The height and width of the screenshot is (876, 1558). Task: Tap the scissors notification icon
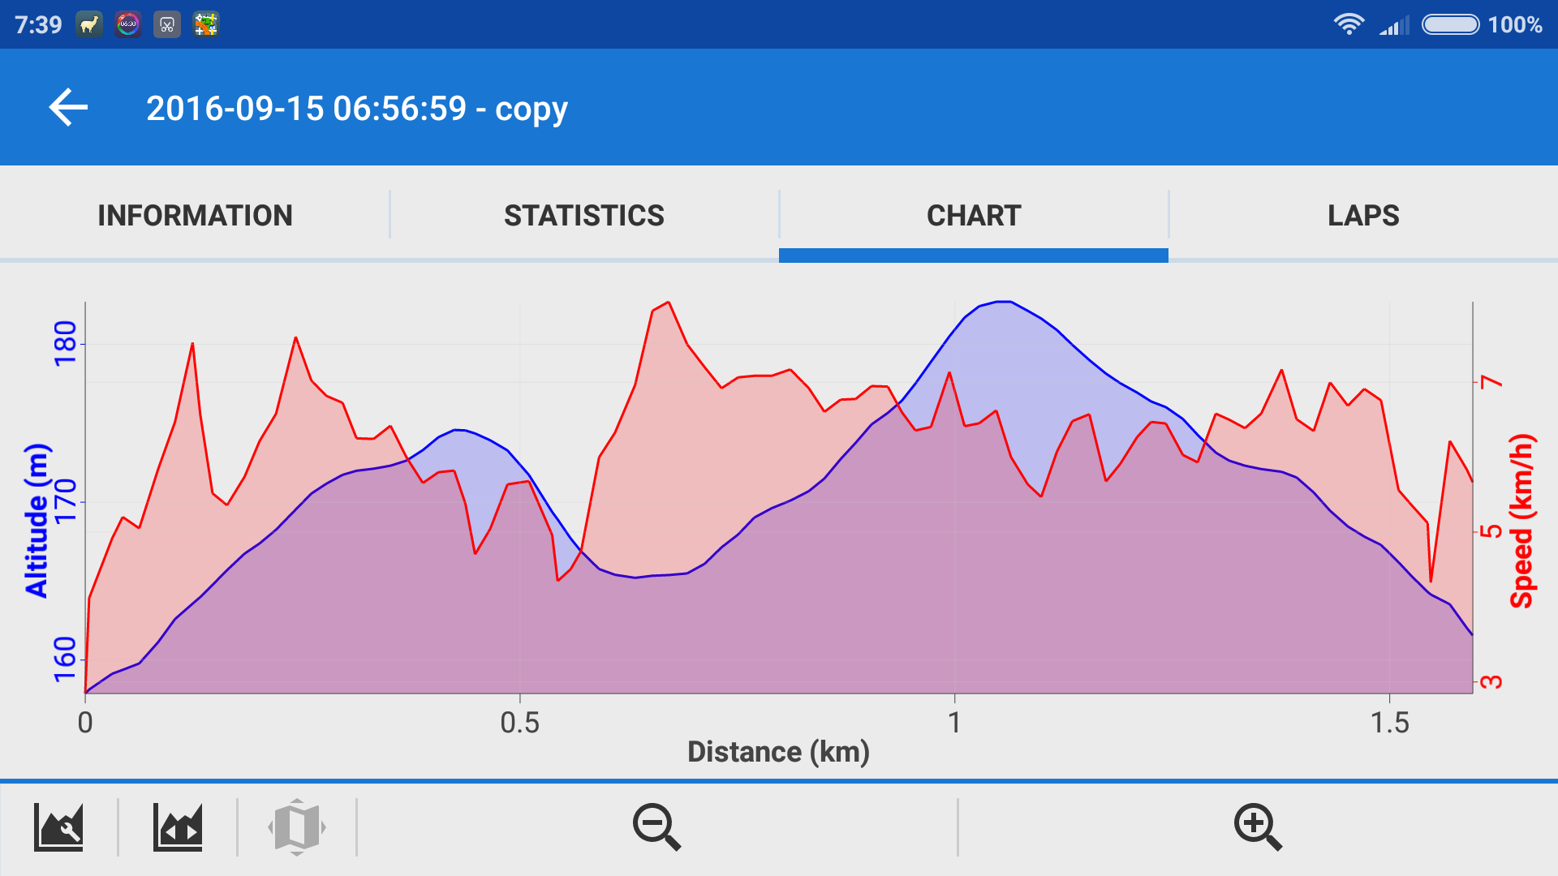tap(167, 24)
